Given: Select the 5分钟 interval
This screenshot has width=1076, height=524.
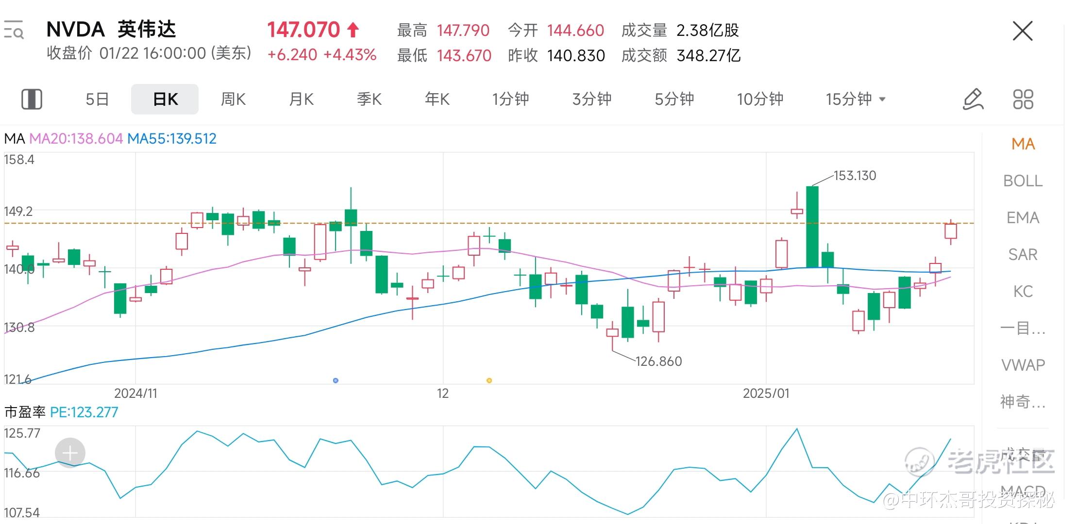Looking at the screenshot, I should click(674, 99).
